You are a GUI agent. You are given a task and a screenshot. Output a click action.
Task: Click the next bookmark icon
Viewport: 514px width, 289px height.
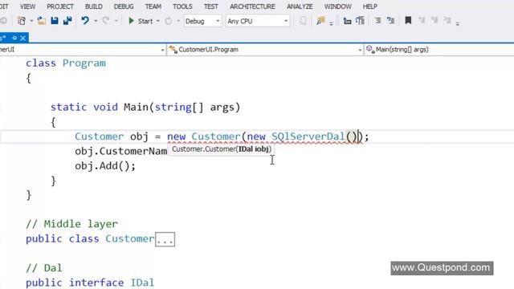pos(434,21)
